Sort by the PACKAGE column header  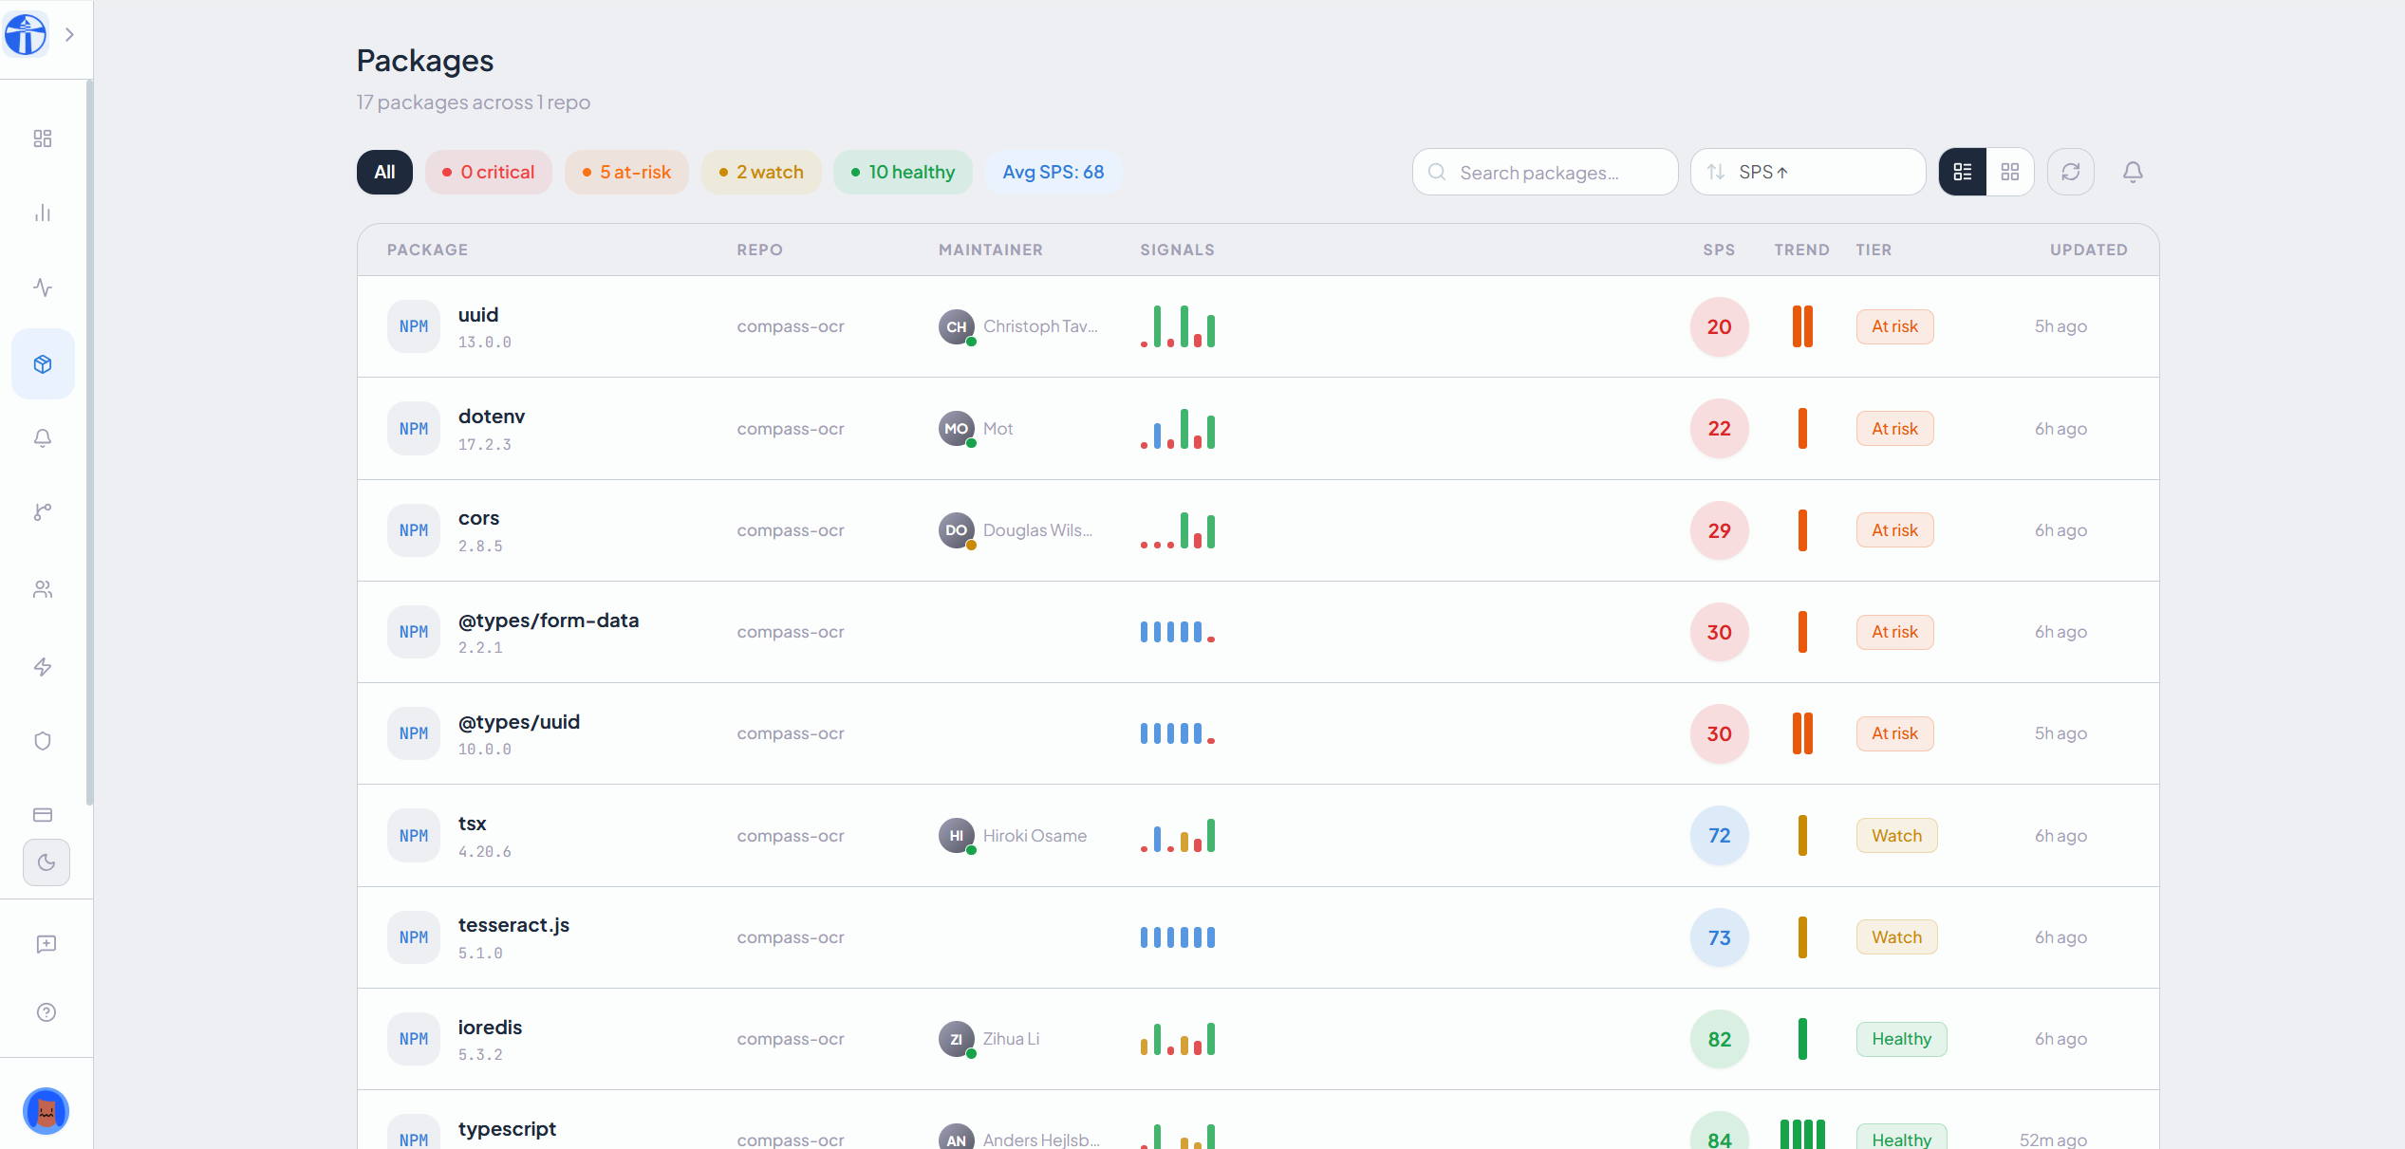pyautogui.click(x=427, y=250)
